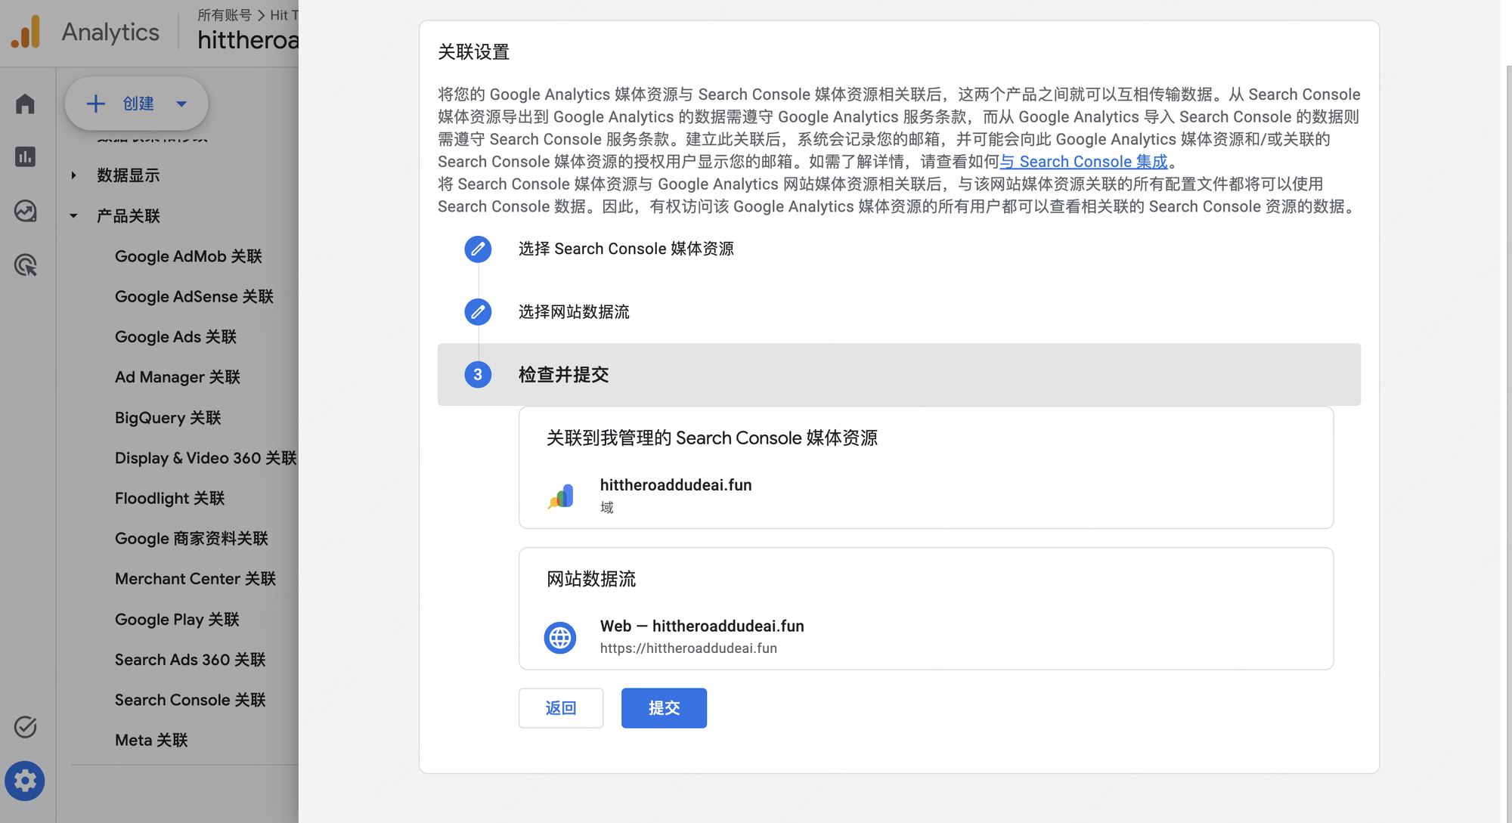Click the step 3 circle for 检查并提交
The image size is (1512, 823).
tap(478, 374)
